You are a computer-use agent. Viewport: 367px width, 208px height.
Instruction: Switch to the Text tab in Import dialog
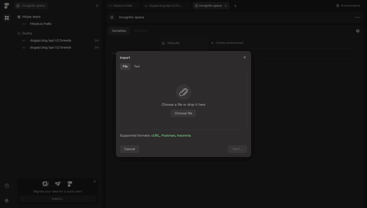click(x=137, y=66)
